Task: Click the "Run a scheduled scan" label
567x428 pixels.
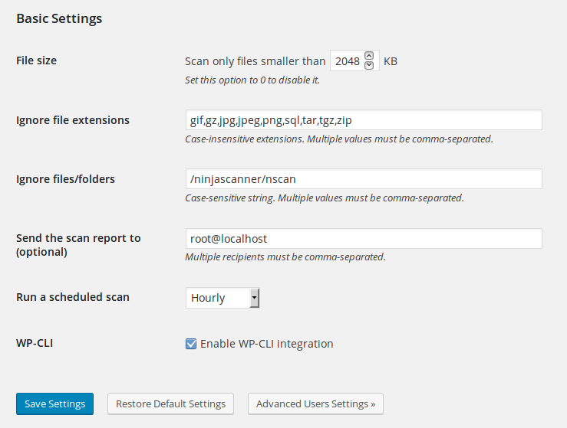Action: coord(73,297)
